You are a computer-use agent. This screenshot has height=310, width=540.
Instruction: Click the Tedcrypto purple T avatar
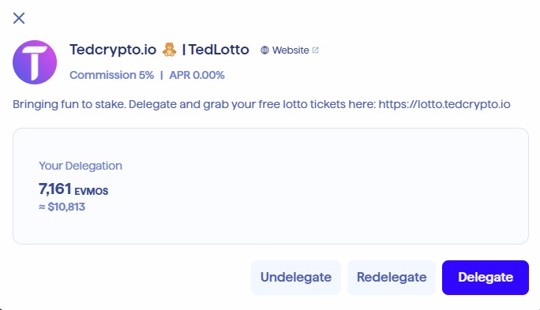35,62
